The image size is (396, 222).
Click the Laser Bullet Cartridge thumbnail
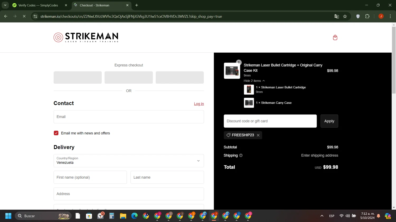(249, 89)
